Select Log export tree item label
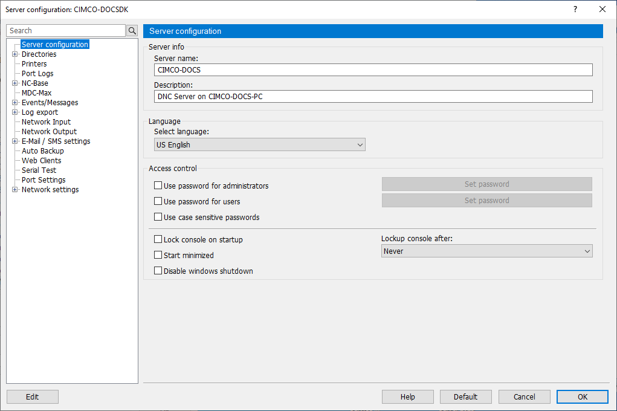Image resolution: width=617 pixels, height=411 pixels. [x=40, y=112]
